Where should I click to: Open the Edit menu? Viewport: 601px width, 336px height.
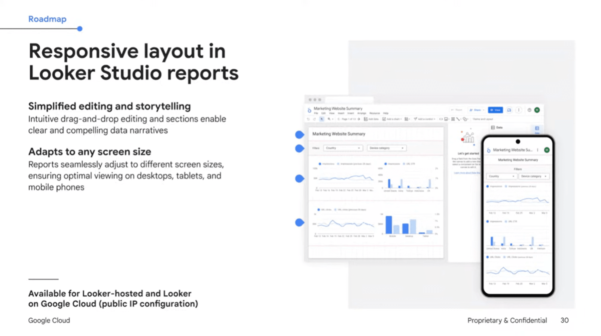point(323,113)
